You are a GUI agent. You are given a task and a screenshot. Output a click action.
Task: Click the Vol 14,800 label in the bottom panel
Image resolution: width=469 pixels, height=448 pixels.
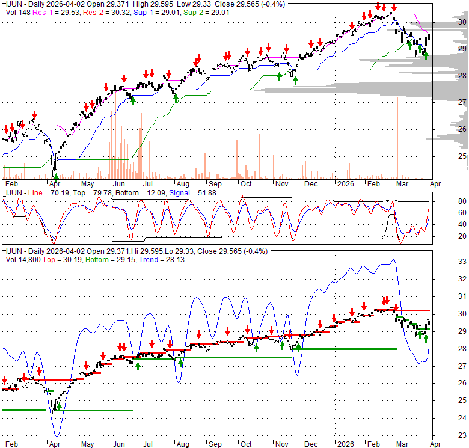pyautogui.click(x=23, y=260)
